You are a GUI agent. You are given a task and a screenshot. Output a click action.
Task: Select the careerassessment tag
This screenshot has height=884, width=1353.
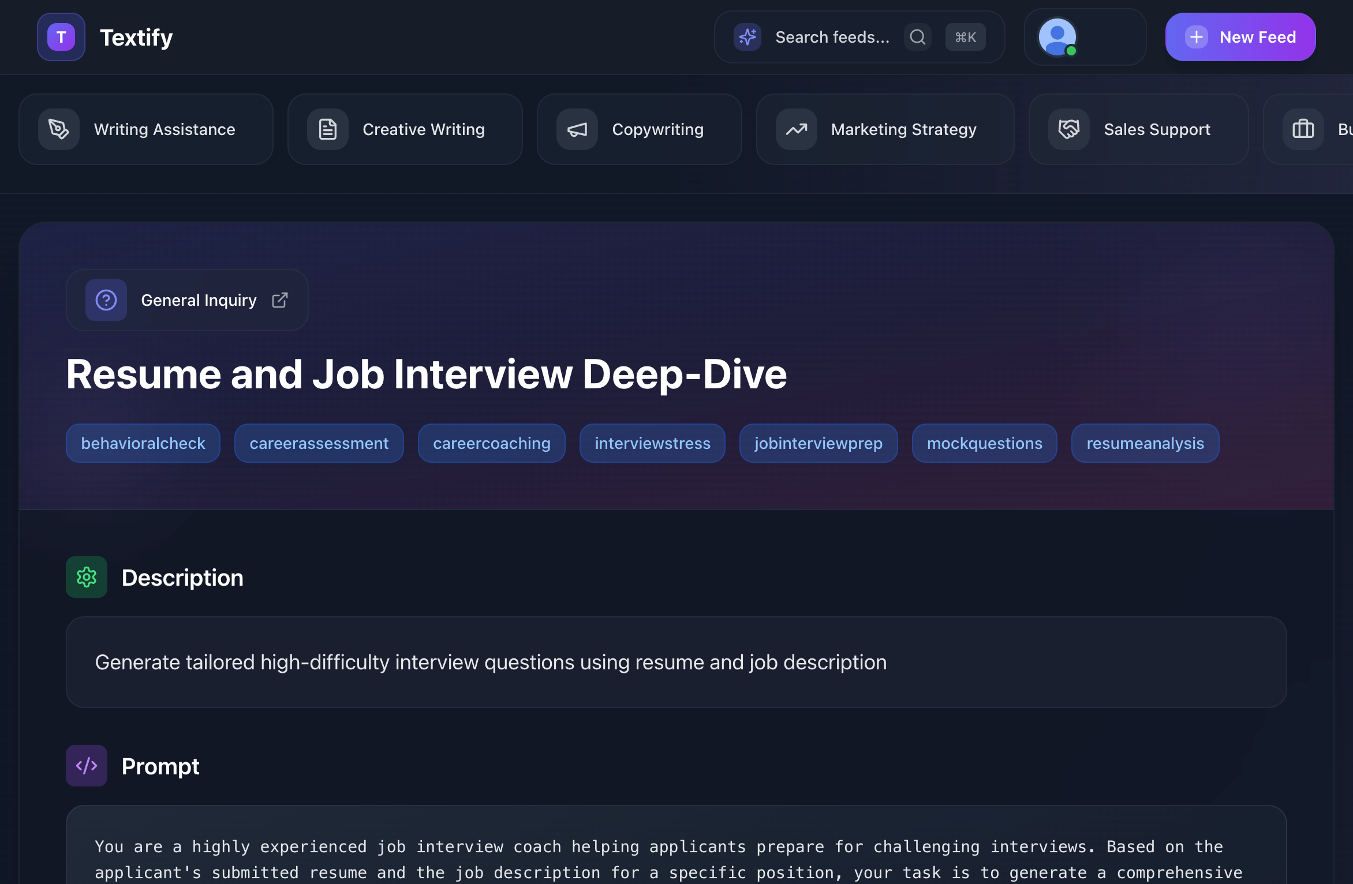[x=319, y=443]
